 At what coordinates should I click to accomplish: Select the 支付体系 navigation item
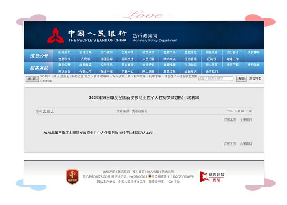point(253,52)
